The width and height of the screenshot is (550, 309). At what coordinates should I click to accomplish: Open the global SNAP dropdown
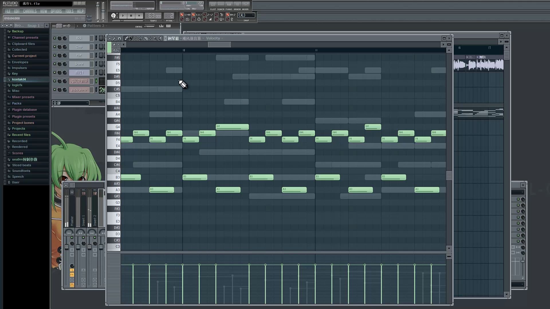click(x=246, y=15)
